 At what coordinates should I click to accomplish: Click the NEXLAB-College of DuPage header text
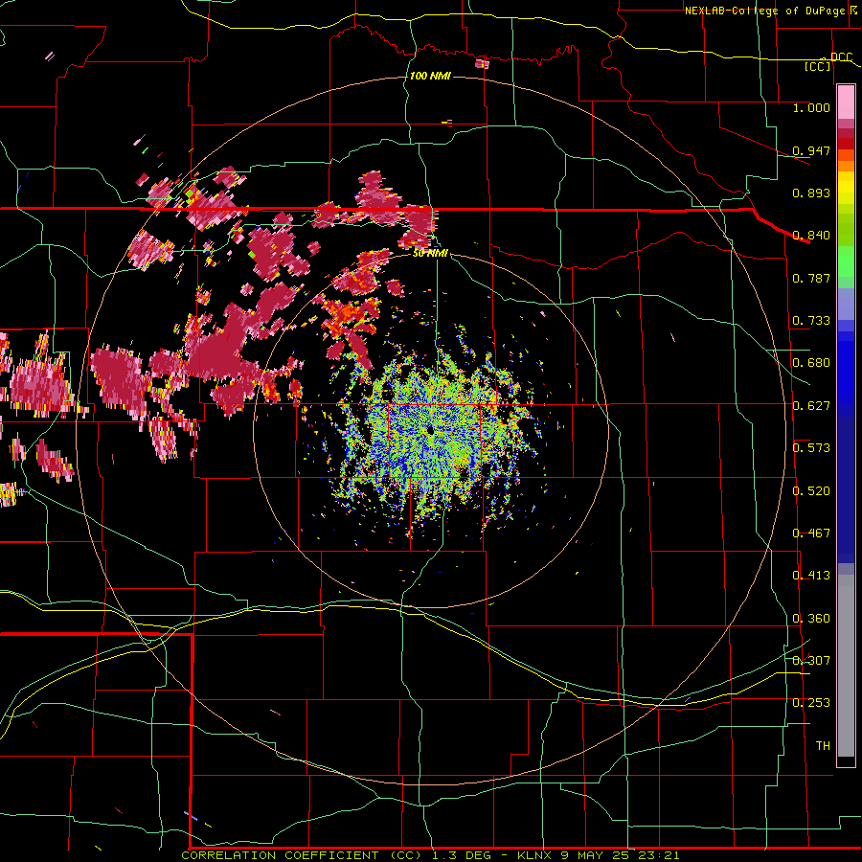(x=764, y=11)
